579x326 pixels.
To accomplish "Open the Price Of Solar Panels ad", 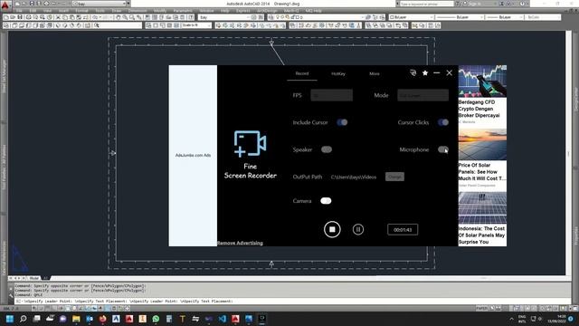I will click(482, 158).
